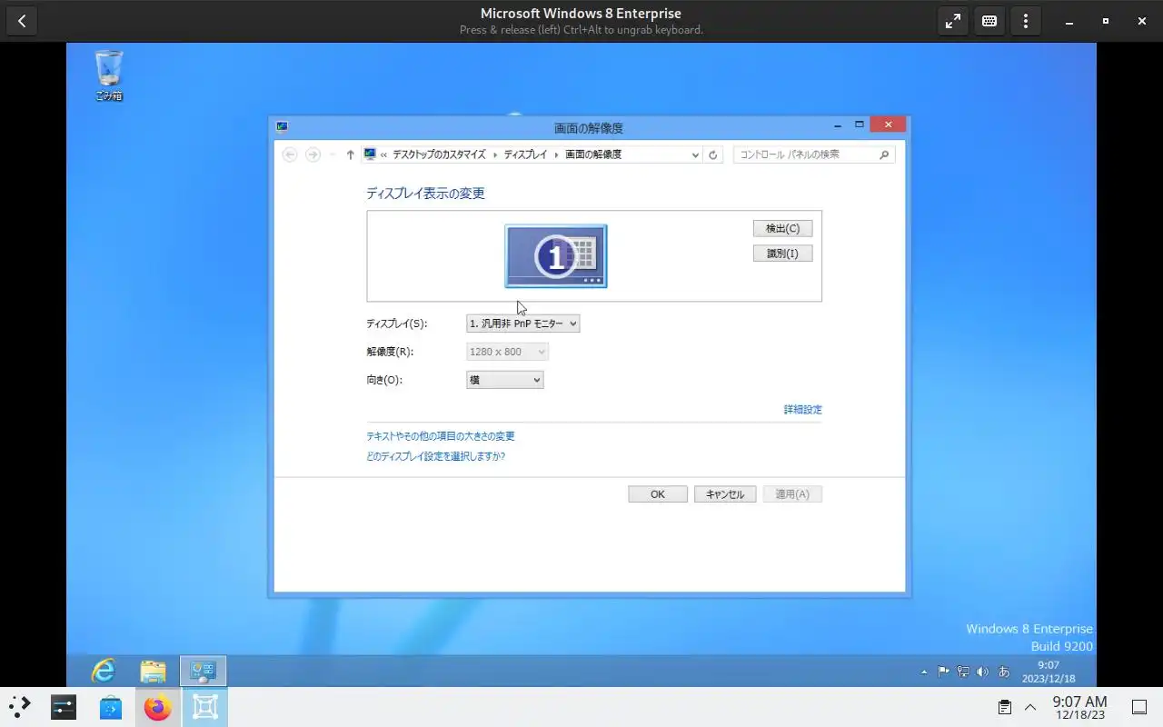The width and height of the screenshot is (1163, 727).
Task: Open File Explorer from the Windows taskbar
Action: (154, 672)
